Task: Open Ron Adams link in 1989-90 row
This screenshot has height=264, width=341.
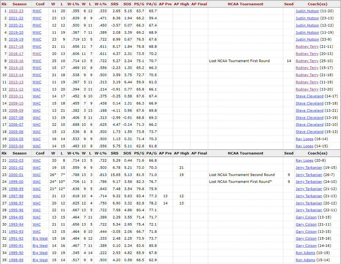Action: pyautogui.click(x=305, y=253)
